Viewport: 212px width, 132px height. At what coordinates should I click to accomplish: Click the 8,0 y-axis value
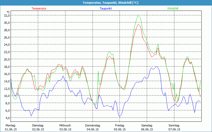point(7,103)
